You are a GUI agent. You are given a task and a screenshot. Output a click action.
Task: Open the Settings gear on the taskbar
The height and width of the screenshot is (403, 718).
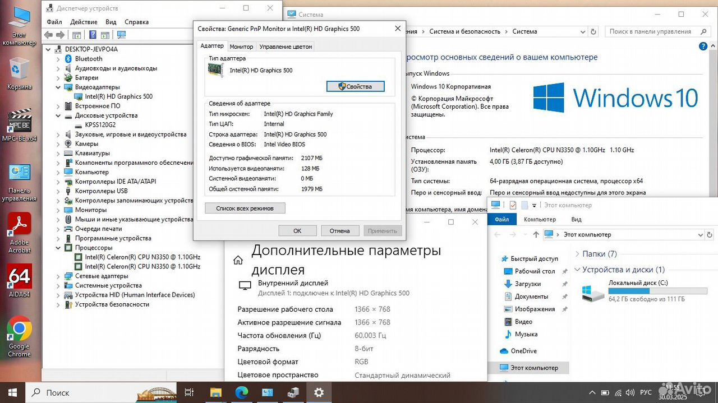319,392
